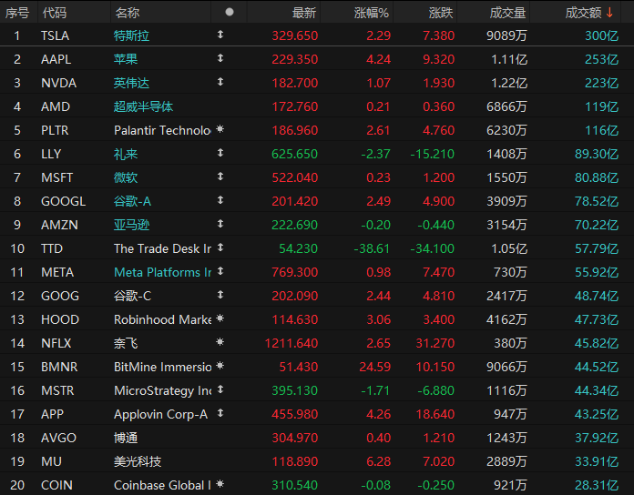Click the up-down arrow icon in APP row
The width and height of the screenshot is (634, 495).
pyautogui.click(x=220, y=413)
